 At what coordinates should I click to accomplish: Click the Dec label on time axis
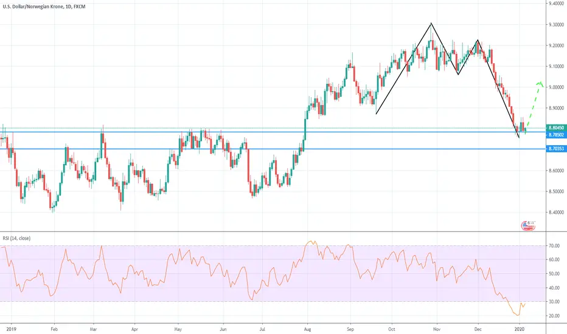tap(478, 329)
